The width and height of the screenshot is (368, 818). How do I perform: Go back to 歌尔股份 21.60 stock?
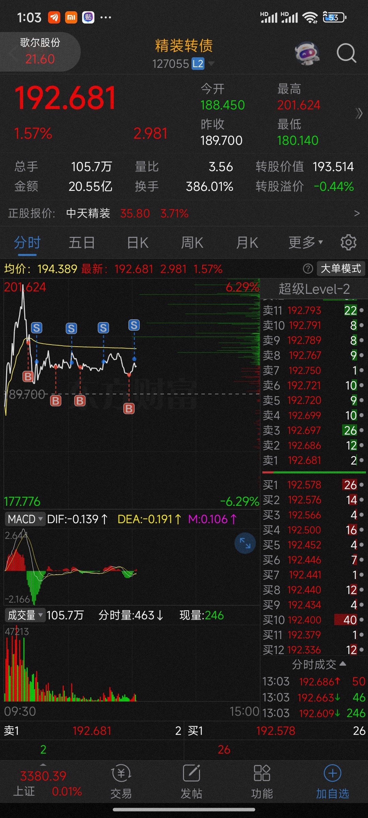coord(40,52)
